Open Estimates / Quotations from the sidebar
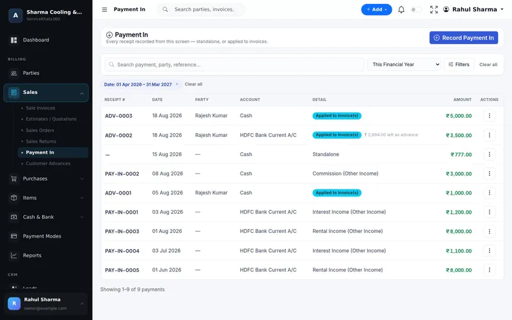Image resolution: width=512 pixels, height=320 pixels. pos(51,119)
